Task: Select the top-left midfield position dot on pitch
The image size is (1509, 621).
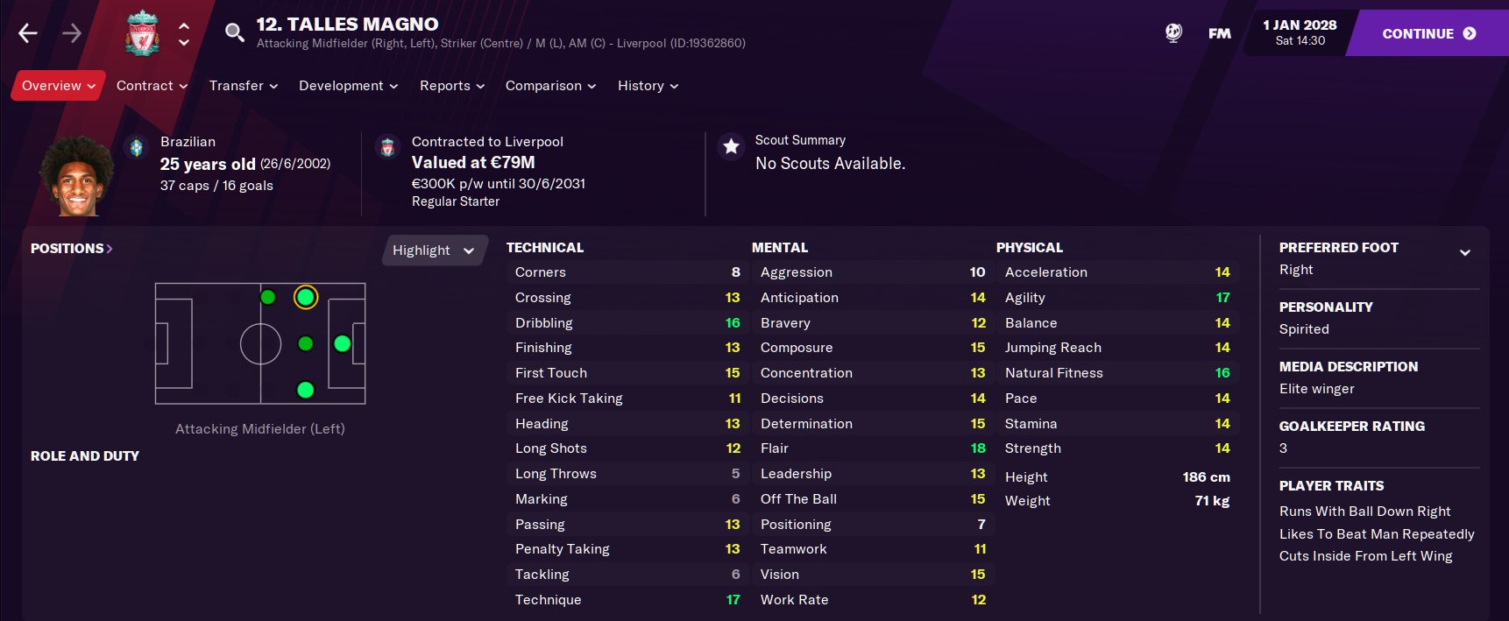Action: pos(268,297)
